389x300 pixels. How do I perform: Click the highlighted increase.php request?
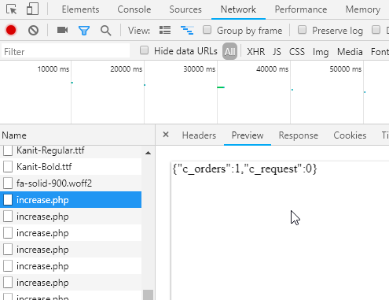click(x=71, y=200)
